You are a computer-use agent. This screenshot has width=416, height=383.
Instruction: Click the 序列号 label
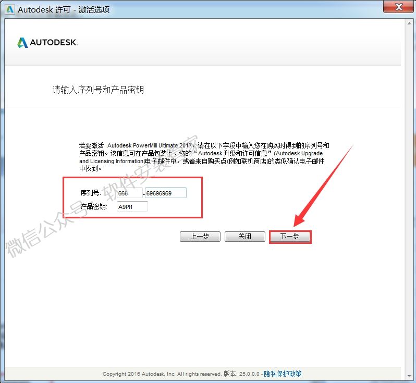tap(90, 193)
